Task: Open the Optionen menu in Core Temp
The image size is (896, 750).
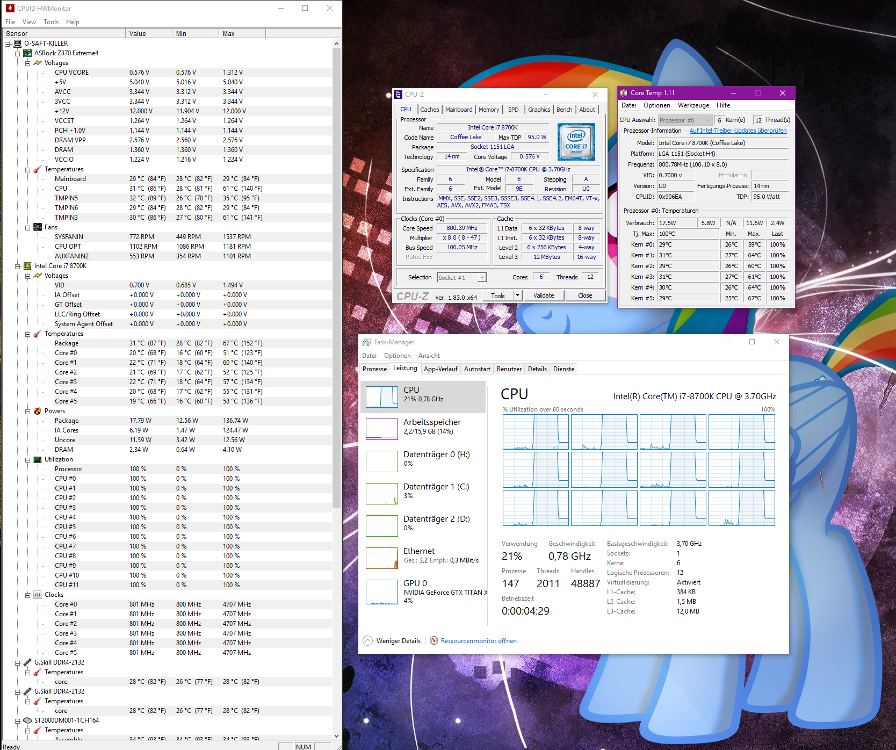Action: 657,105
